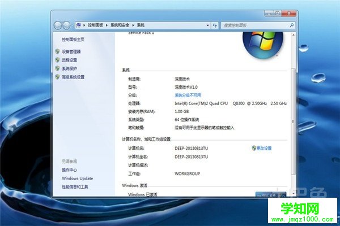
Task: Open 控制面板主页 link
Action: tap(73, 40)
